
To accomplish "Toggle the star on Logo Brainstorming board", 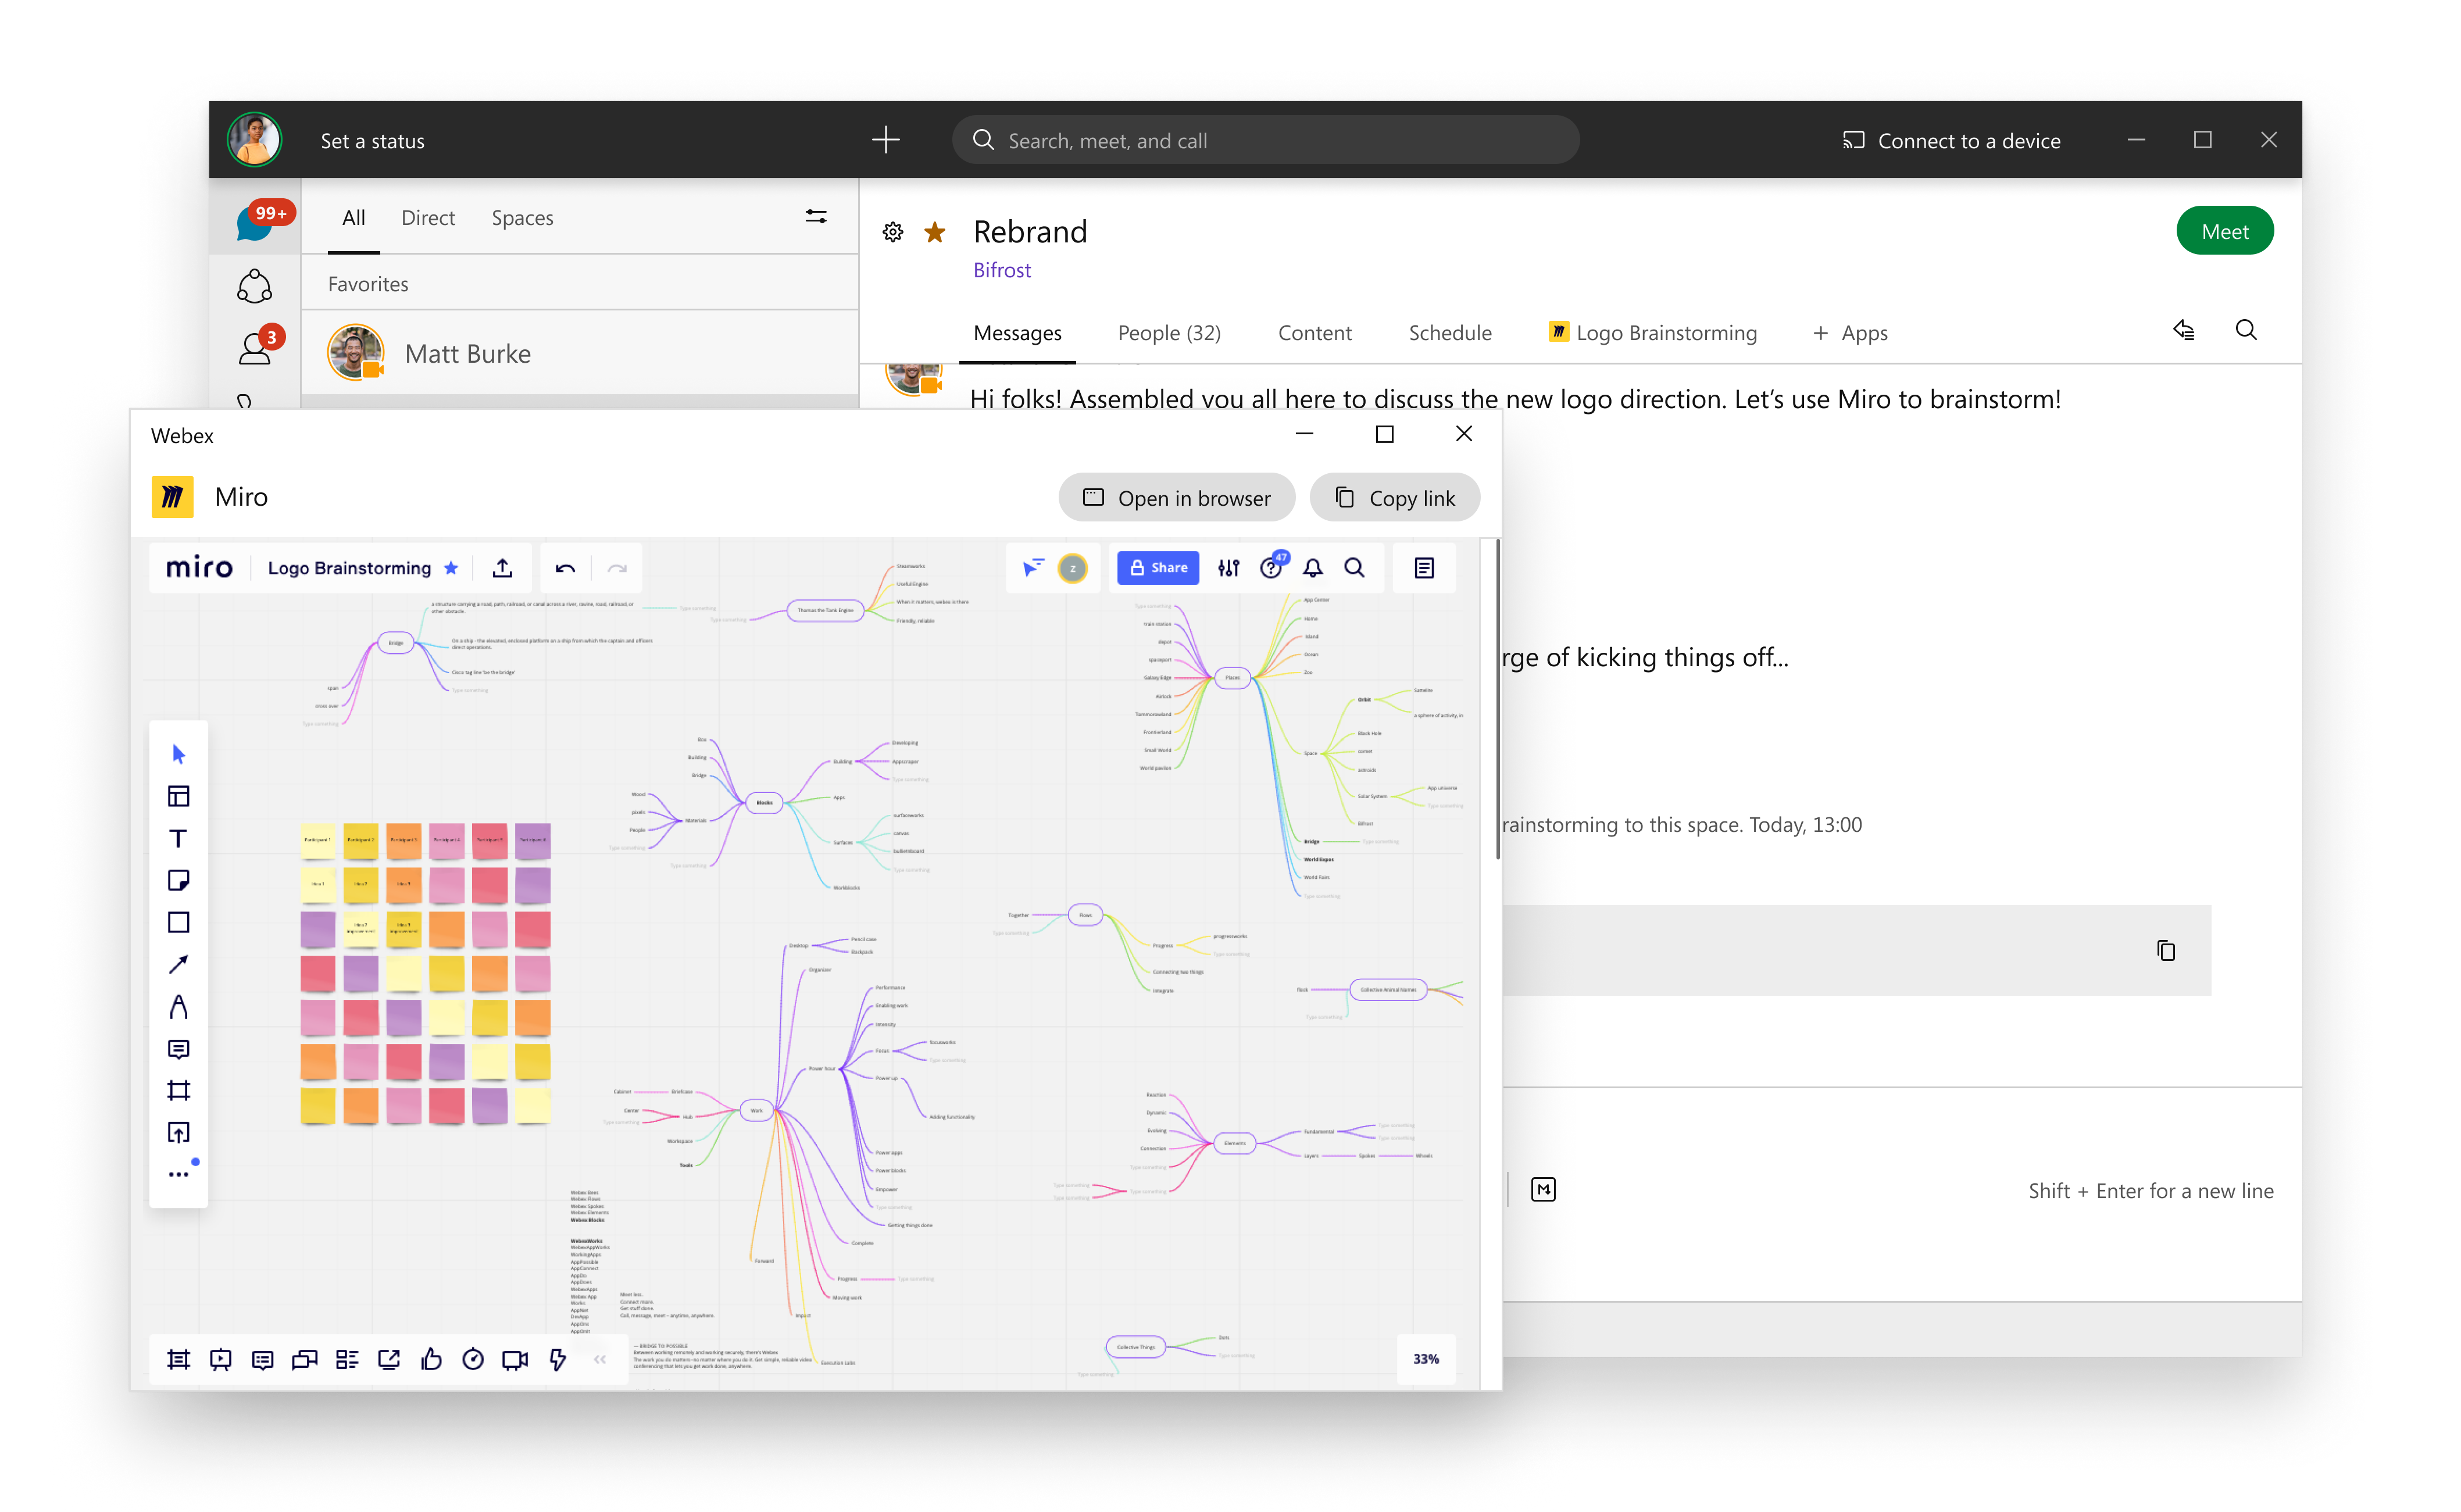I will (x=451, y=568).
